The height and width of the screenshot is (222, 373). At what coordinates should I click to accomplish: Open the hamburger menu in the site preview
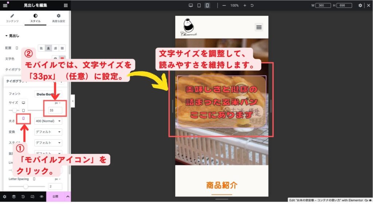(259, 27)
